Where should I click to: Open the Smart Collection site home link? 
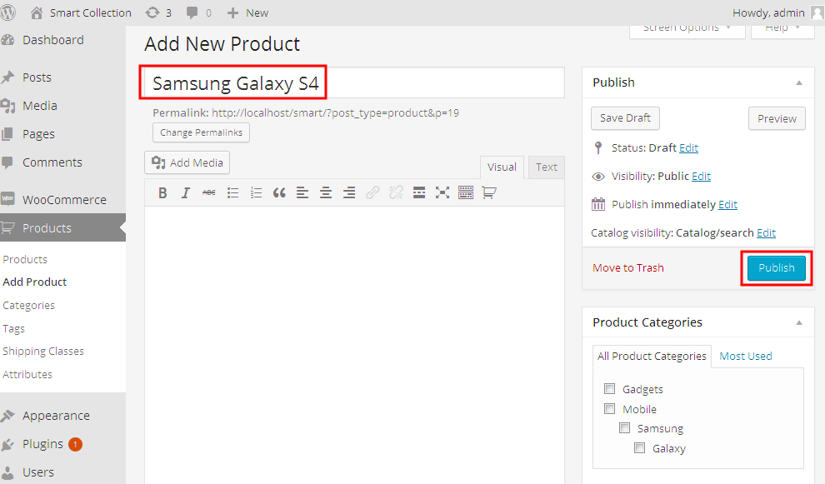pyautogui.click(x=81, y=12)
